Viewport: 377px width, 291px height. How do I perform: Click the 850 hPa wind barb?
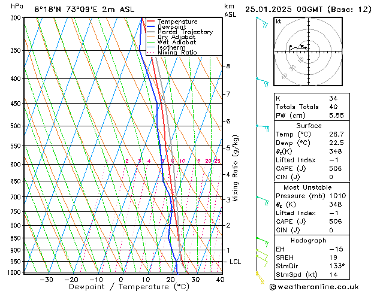pyautogui.click(x=263, y=242)
